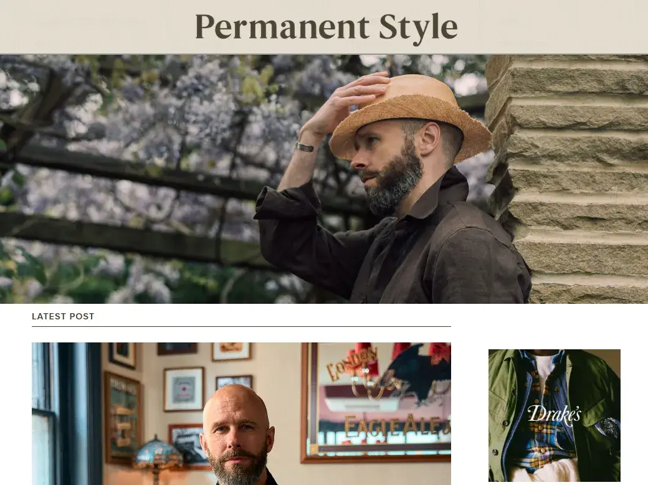Click the wrist bracelet in the hero image
This screenshot has height=485, width=648.
click(304, 146)
